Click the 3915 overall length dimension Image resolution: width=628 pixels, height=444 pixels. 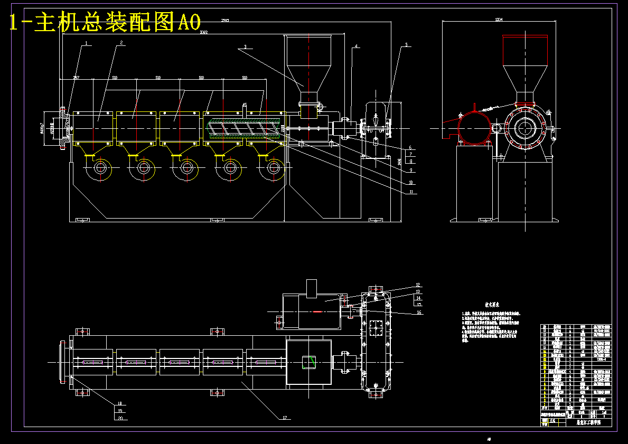[x=225, y=21]
